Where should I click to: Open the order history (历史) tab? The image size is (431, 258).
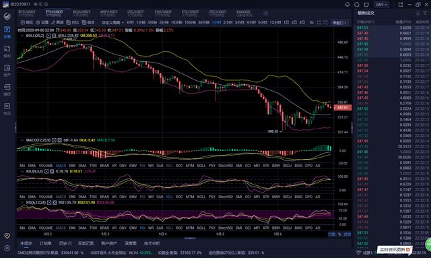pos(65,243)
